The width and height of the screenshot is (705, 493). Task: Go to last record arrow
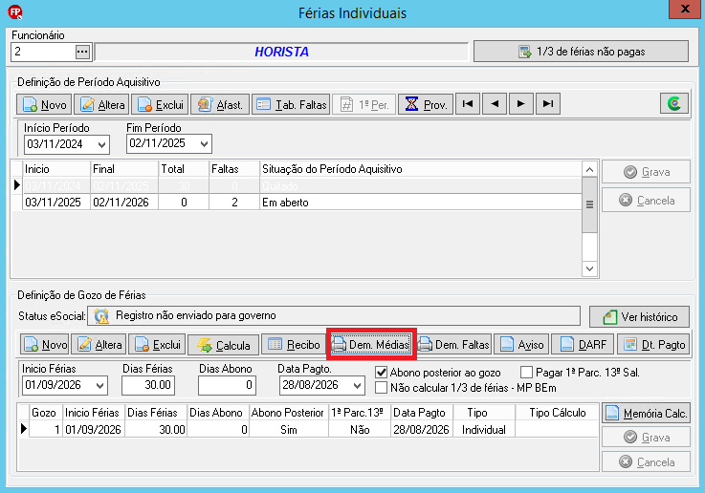tap(547, 104)
